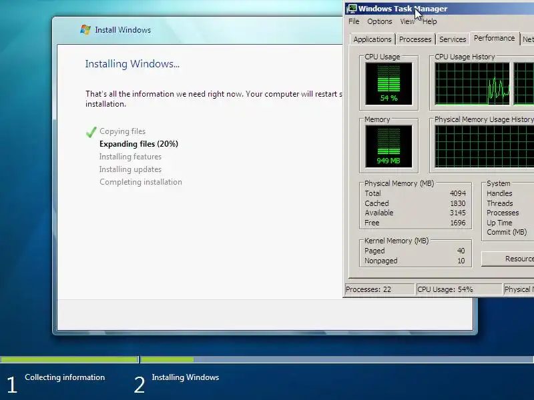Click the Resource Monitor button
Screen dimensions: 534x400
508,259
